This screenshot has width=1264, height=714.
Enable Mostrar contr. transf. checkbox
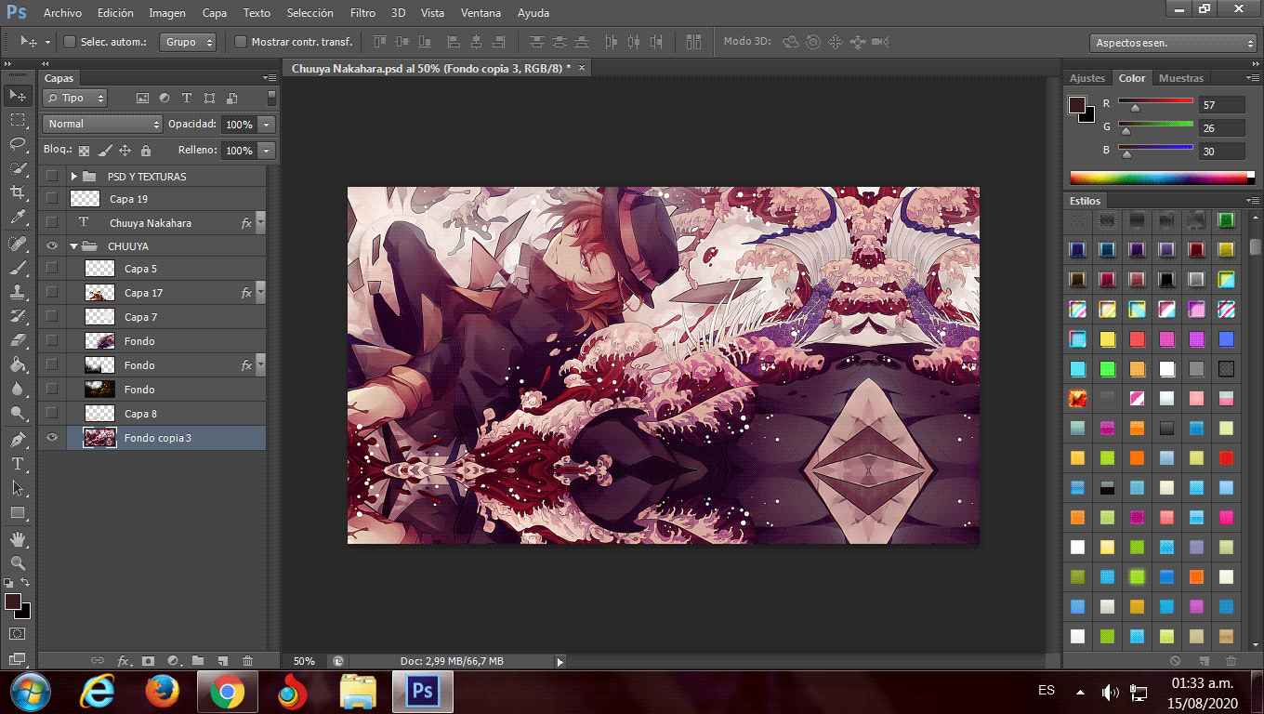coord(241,42)
